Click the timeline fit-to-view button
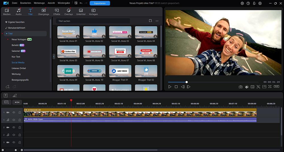 17,102
